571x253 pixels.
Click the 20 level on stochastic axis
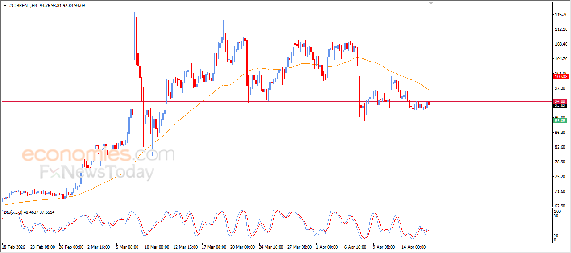556,236
